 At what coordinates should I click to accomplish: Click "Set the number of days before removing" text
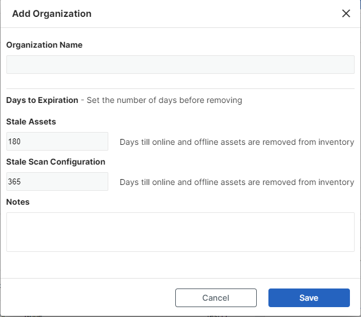coord(164,100)
